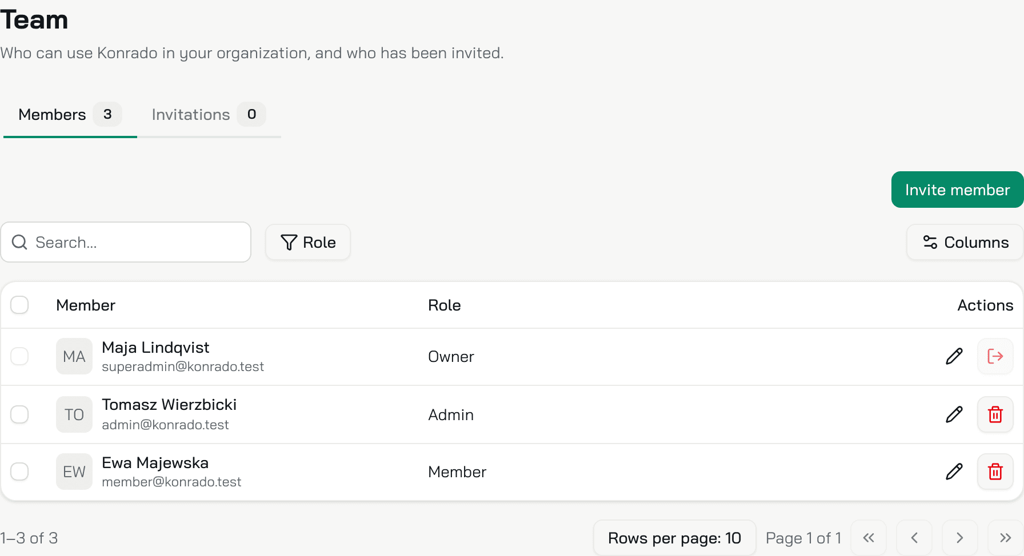Click the Admin role cell

451,415
